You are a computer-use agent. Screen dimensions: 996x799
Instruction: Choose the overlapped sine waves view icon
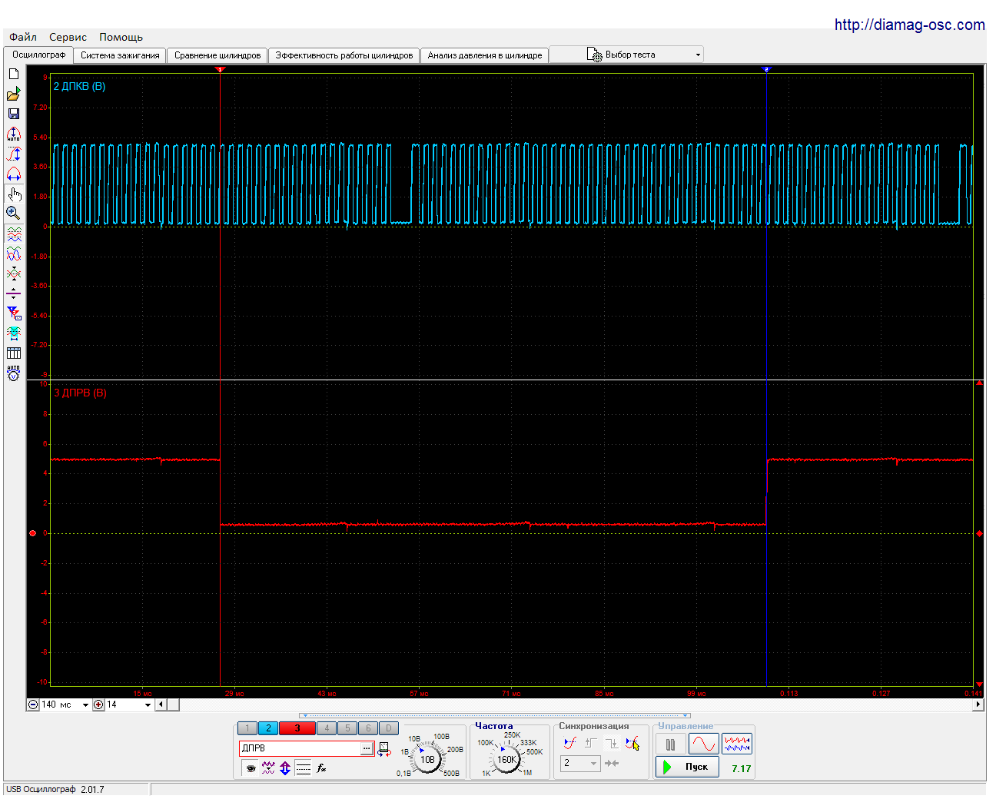pos(13,254)
